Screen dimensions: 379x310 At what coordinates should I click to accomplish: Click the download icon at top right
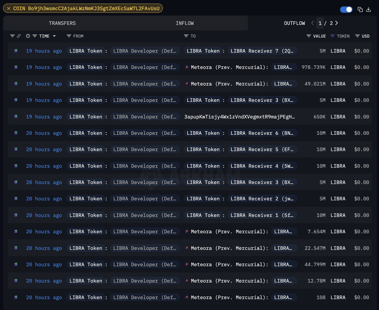coord(368,9)
